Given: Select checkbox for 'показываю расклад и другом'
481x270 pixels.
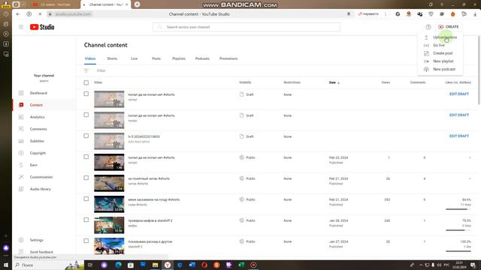Looking at the screenshot, I should [86, 241].
